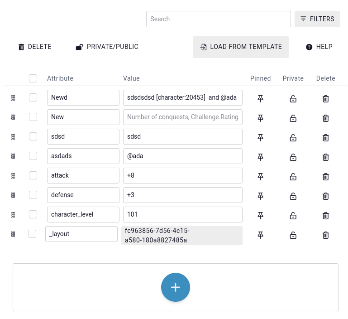This screenshot has height=319, width=348.
Task: Toggle private lock on the character_level row
Action: (x=293, y=215)
